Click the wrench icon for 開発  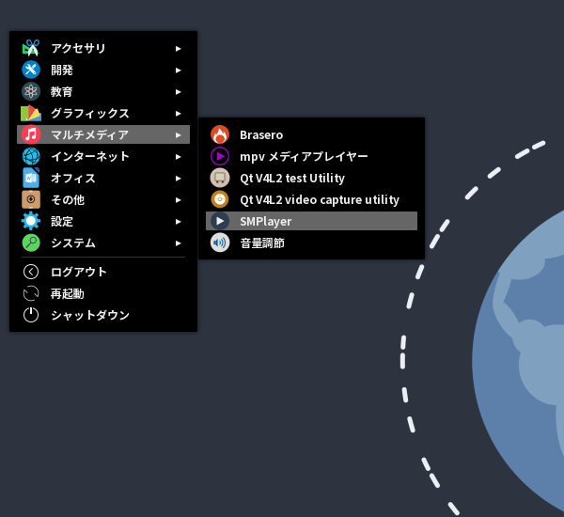point(31,70)
